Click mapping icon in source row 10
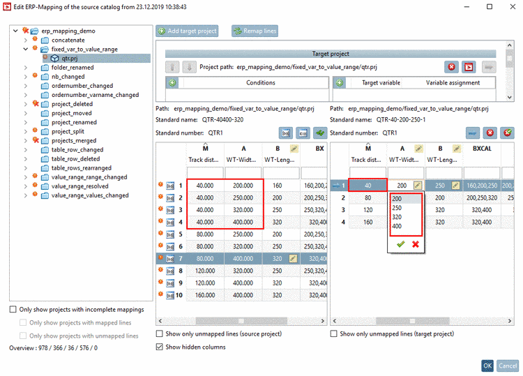The height and width of the screenshot is (376, 523). [x=170, y=295]
